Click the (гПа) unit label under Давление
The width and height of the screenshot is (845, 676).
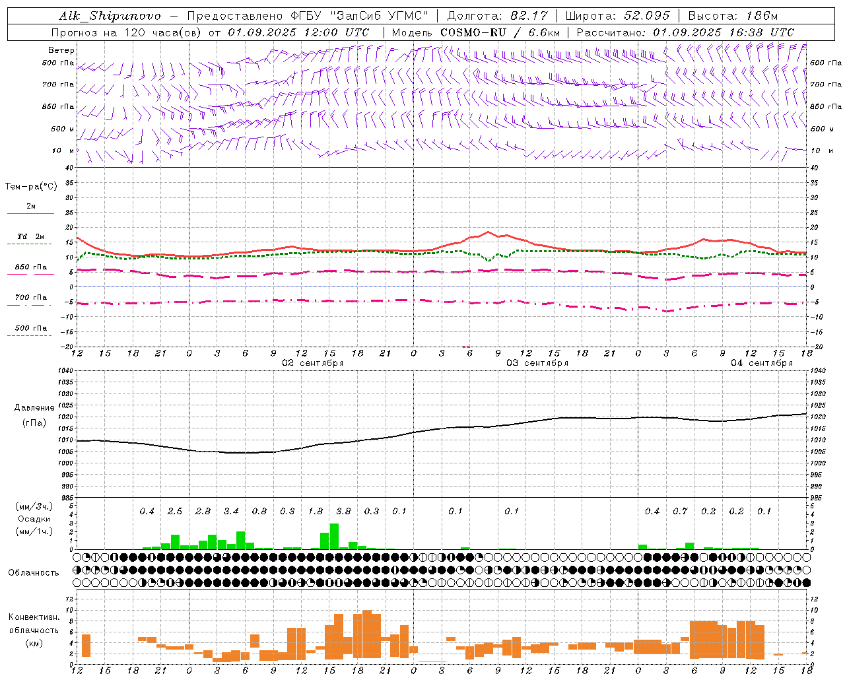click(x=34, y=423)
